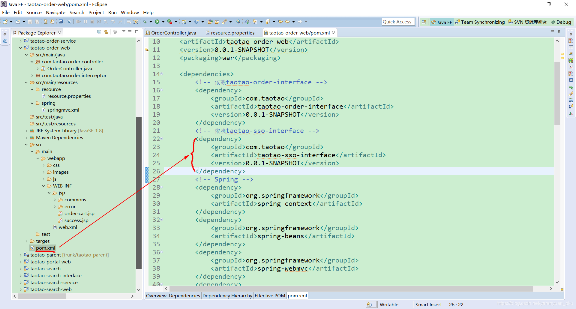Image resolution: width=576 pixels, height=309 pixels.
Task: Click Link with Editor in Package Explorer
Action: coord(106,32)
